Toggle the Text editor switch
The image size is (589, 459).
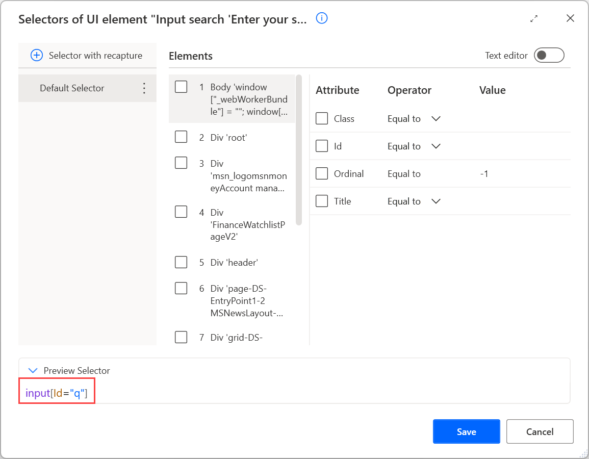pyautogui.click(x=549, y=55)
